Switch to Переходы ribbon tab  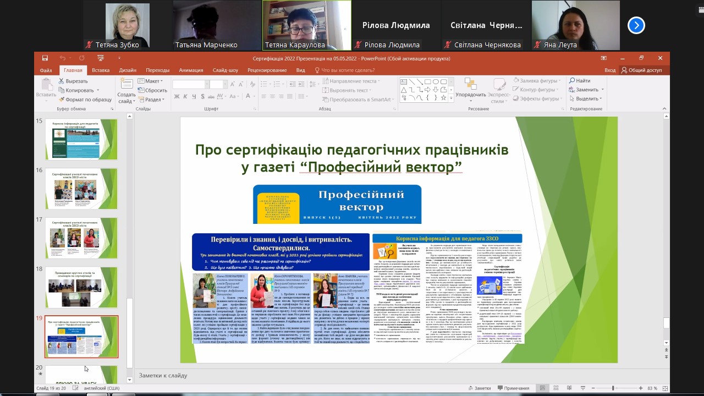[158, 70]
